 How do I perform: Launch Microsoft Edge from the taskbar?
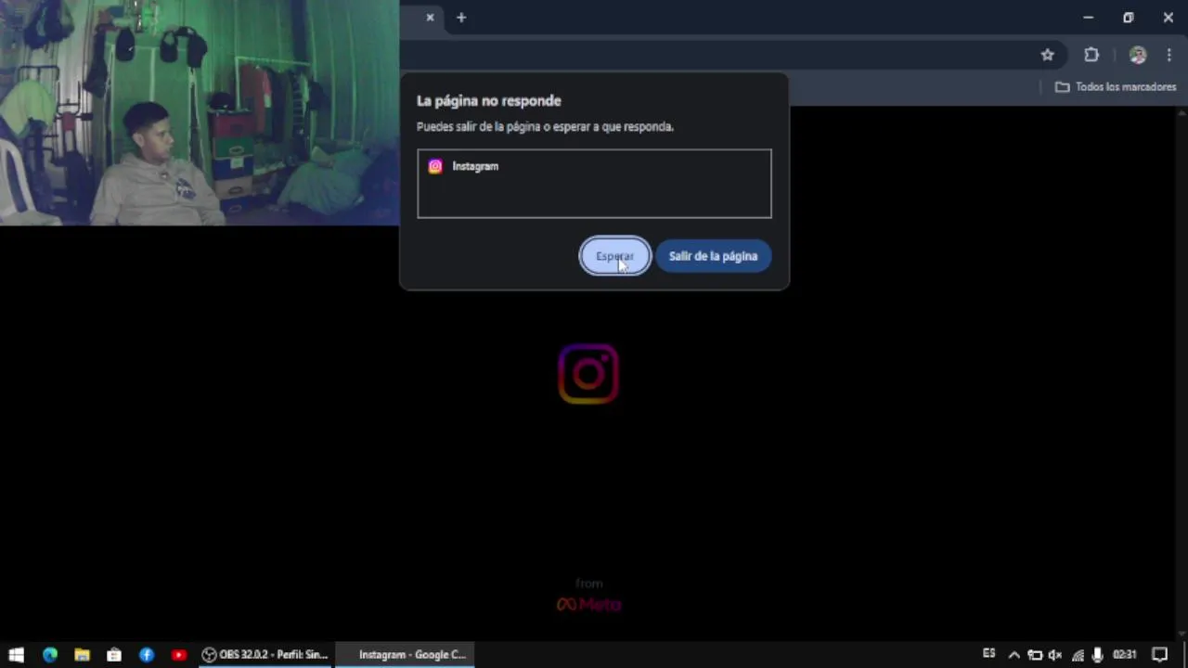pos(50,654)
